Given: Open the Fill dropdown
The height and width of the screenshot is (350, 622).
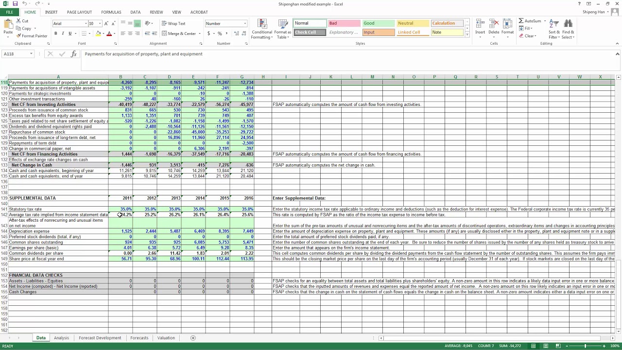Looking at the screenshot, I should [528, 28].
